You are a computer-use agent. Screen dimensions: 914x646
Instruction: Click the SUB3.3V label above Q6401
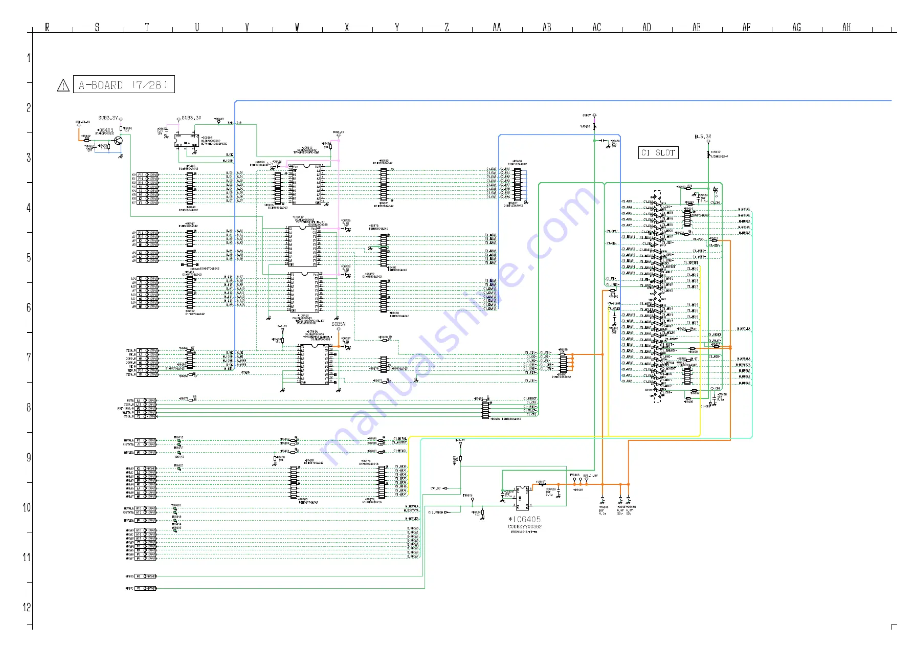108,118
